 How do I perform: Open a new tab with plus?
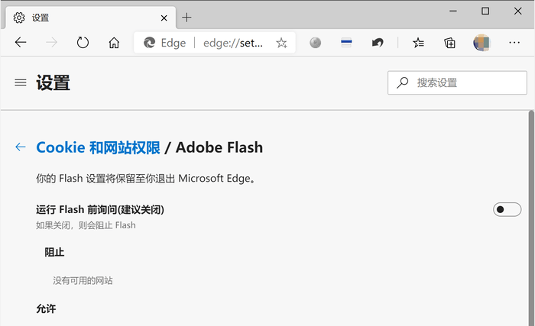click(x=186, y=18)
